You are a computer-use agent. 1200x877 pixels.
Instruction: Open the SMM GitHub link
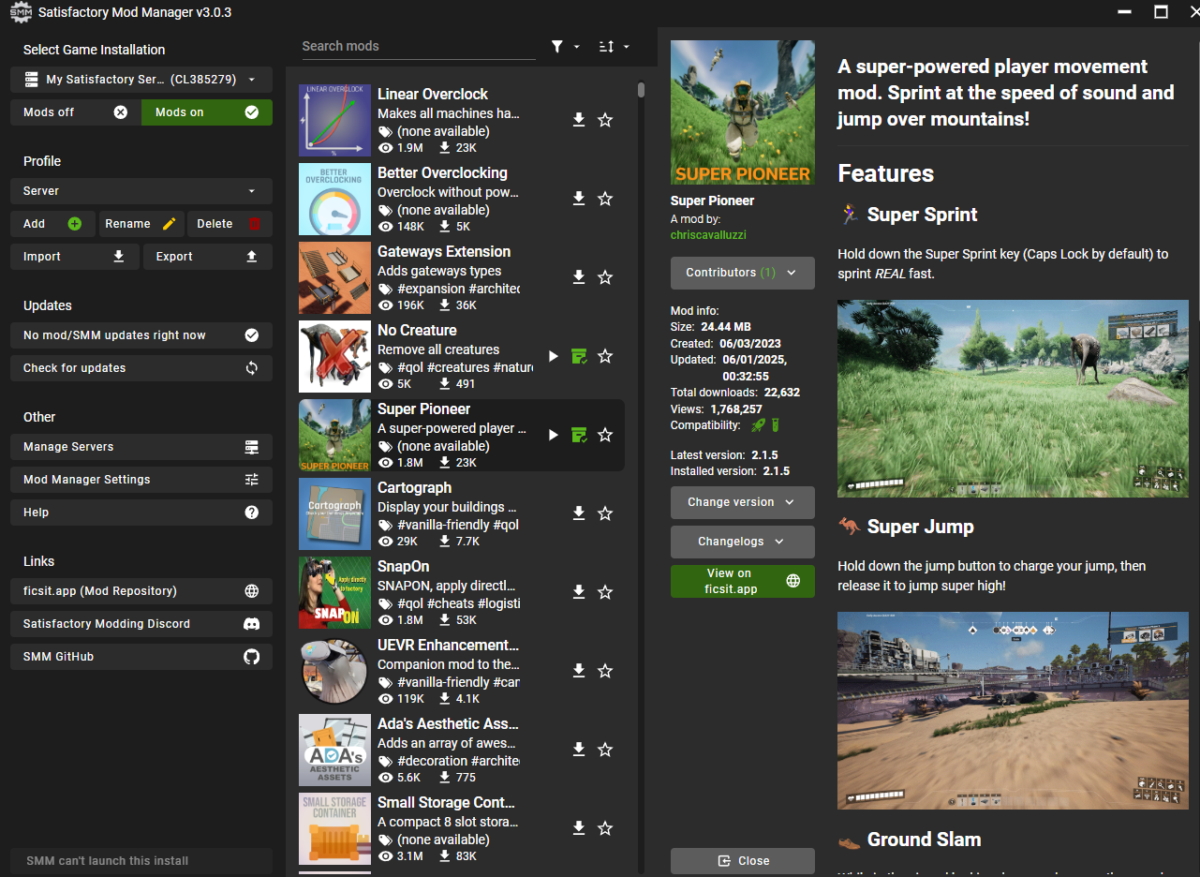(x=141, y=657)
